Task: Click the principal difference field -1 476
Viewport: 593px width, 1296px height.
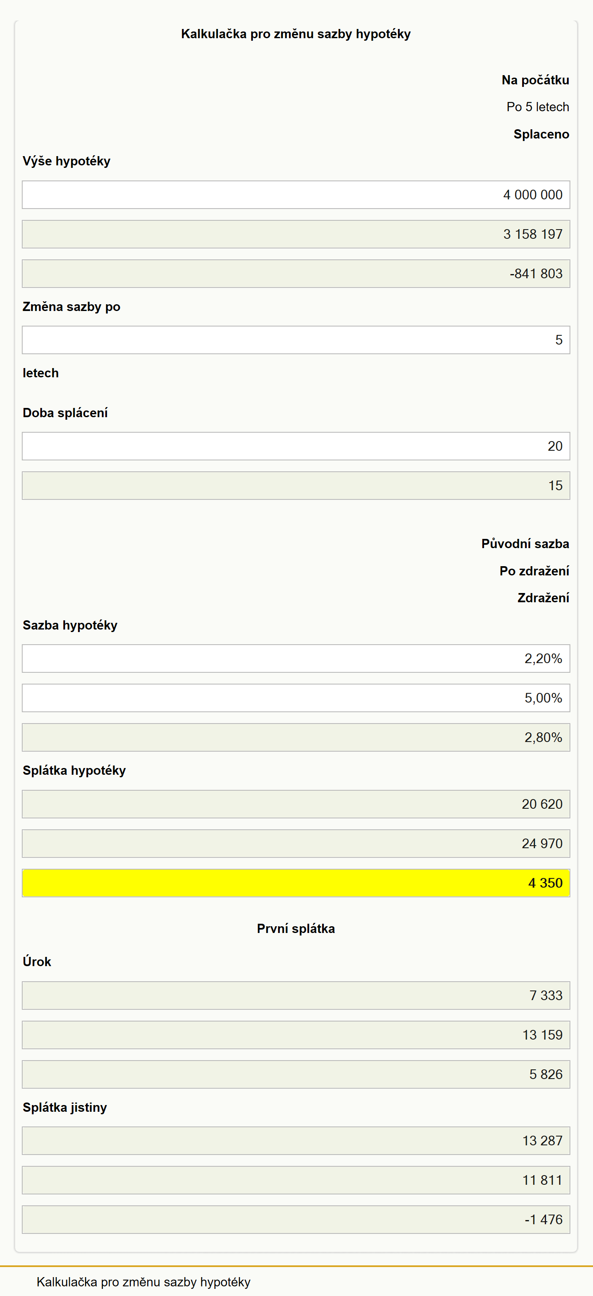Action: click(x=296, y=1220)
